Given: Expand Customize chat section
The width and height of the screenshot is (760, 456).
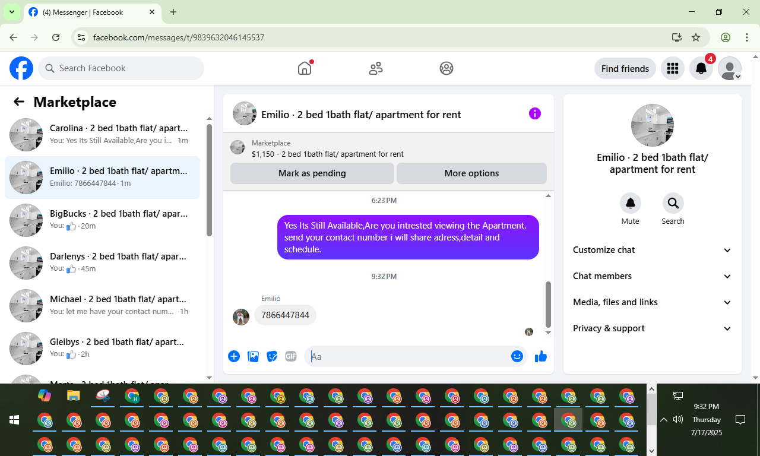Looking at the screenshot, I should pos(653,250).
